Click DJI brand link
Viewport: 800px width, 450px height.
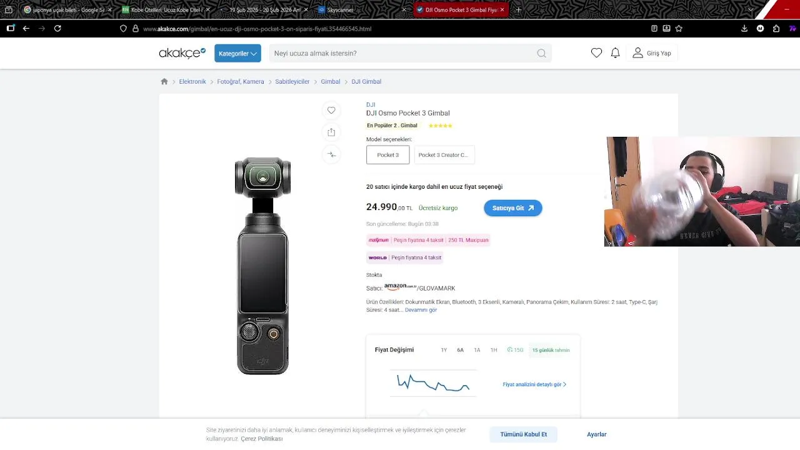pos(371,104)
